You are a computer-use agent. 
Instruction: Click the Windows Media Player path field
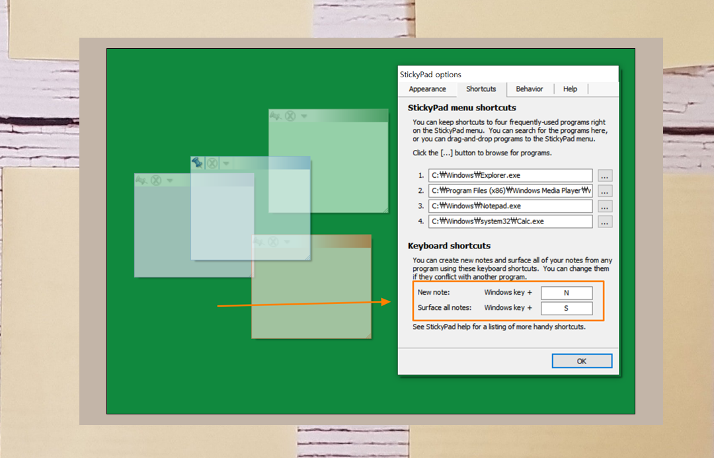coord(510,191)
